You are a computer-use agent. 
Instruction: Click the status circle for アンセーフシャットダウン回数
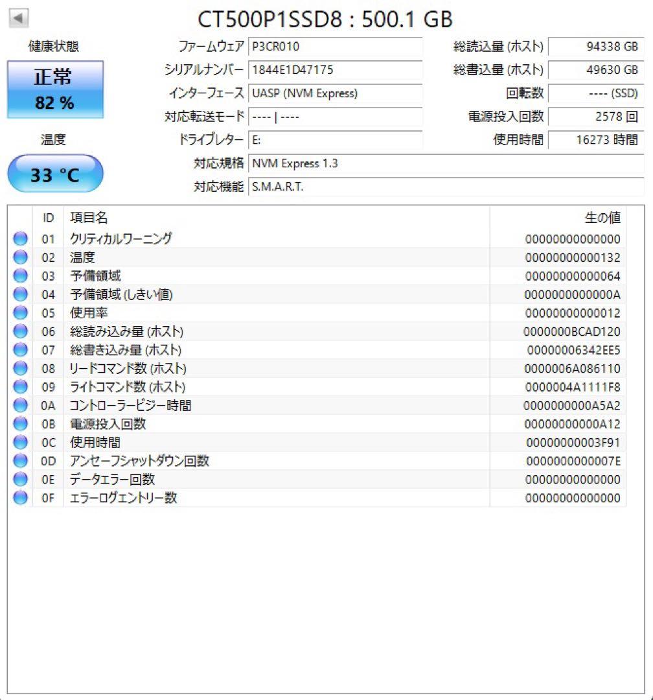21,461
